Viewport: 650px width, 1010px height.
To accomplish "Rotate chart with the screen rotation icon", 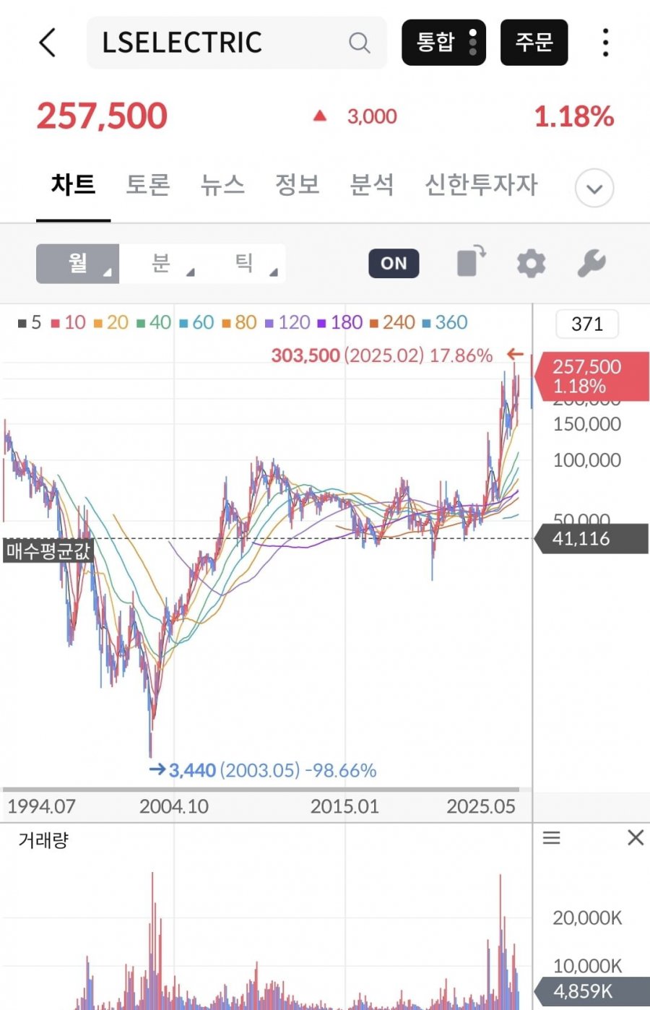I will coord(471,262).
